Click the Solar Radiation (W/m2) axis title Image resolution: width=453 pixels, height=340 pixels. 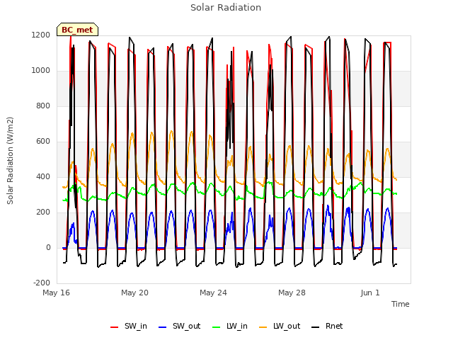[10, 161]
